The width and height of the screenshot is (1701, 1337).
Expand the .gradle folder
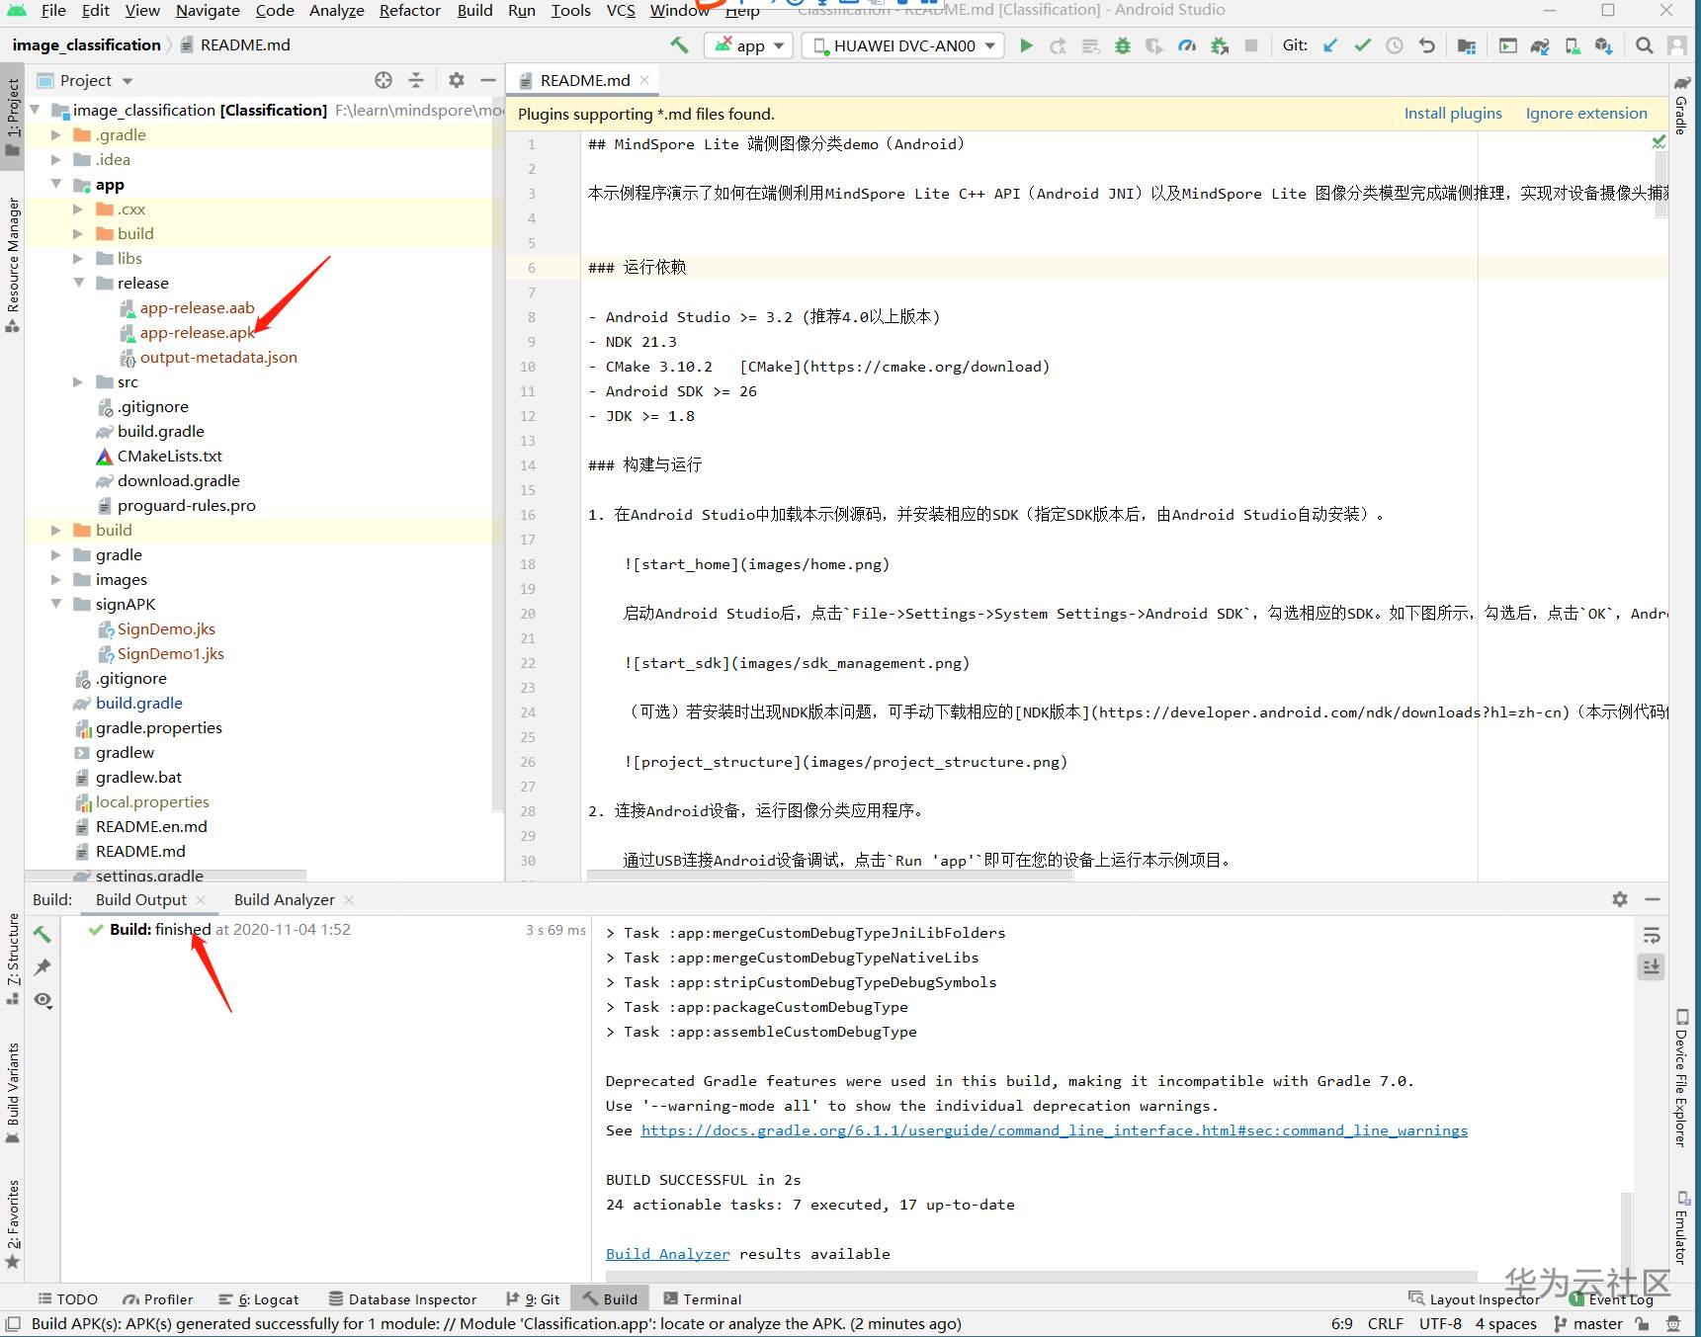point(56,134)
